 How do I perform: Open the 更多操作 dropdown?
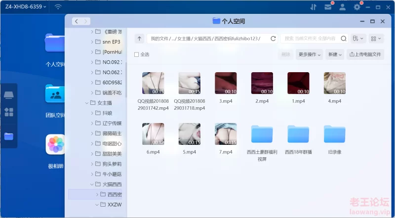pyautogui.click(x=309, y=54)
